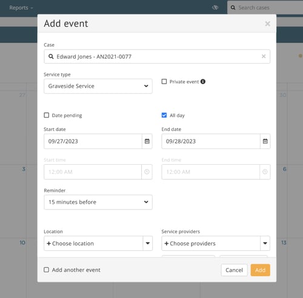The width and height of the screenshot is (303, 298).
Task: Click the Start date field 09/27/2023
Action: pos(93,141)
